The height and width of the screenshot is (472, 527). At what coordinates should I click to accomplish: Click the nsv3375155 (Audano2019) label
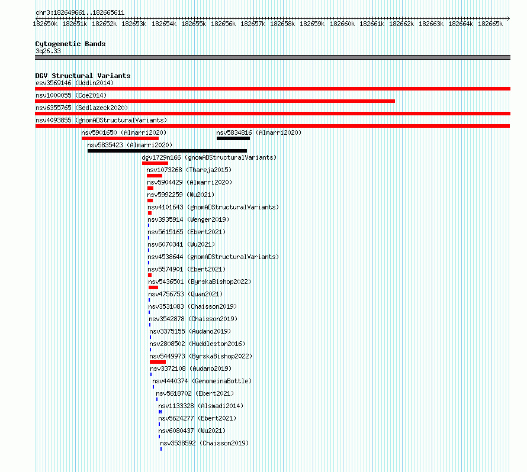pos(190,331)
